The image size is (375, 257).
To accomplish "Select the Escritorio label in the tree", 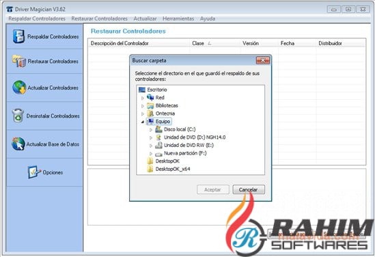I will [157, 90].
